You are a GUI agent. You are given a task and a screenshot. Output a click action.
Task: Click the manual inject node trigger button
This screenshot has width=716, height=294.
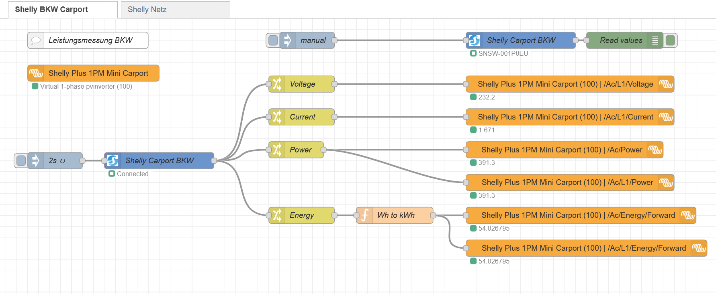(x=273, y=40)
